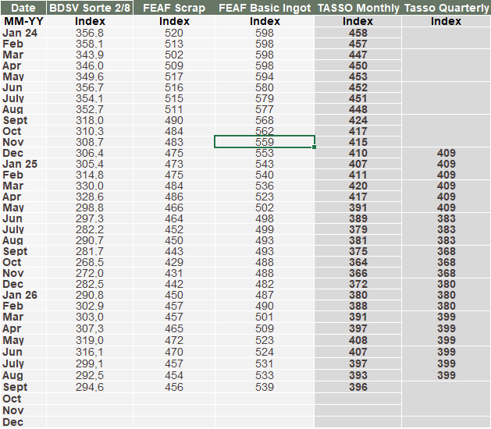Click the Jan 25 date cell
The width and height of the screenshot is (491, 429).
click(x=23, y=164)
